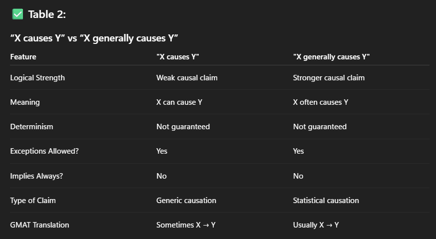Select the "Determinism" row label
The image size is (436, 239).
[31, 127]
